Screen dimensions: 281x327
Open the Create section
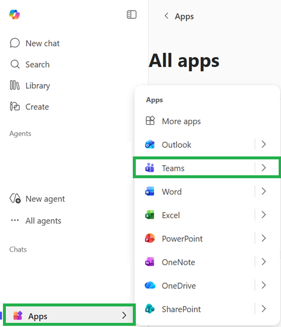coord(29,106)
